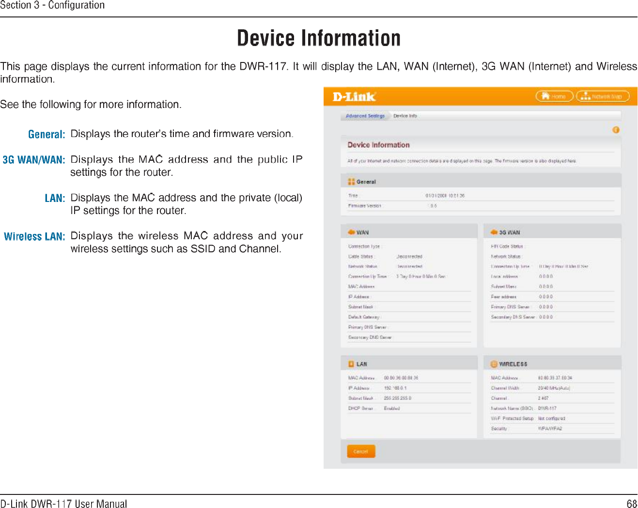This screenshot has width=638, height=508.
Task: Select the Time value 01/31/2008
Action: [445, 196]
